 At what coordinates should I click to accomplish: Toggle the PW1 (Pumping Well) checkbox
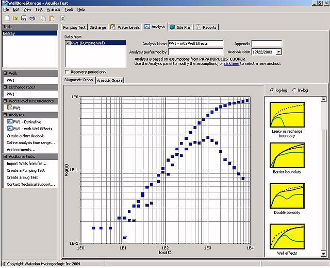point(68,43)
